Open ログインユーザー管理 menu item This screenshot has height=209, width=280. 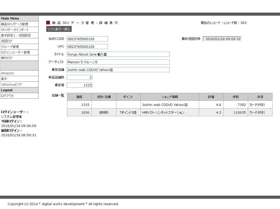click(19, 52)
